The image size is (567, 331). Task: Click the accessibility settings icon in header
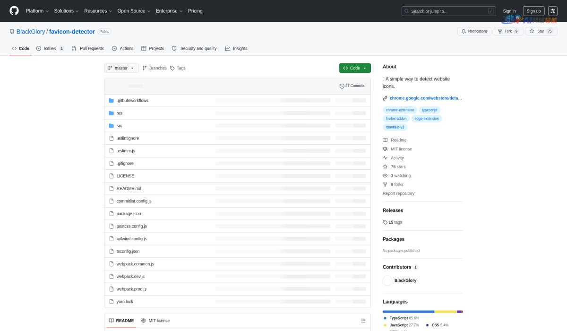(552, 11)
